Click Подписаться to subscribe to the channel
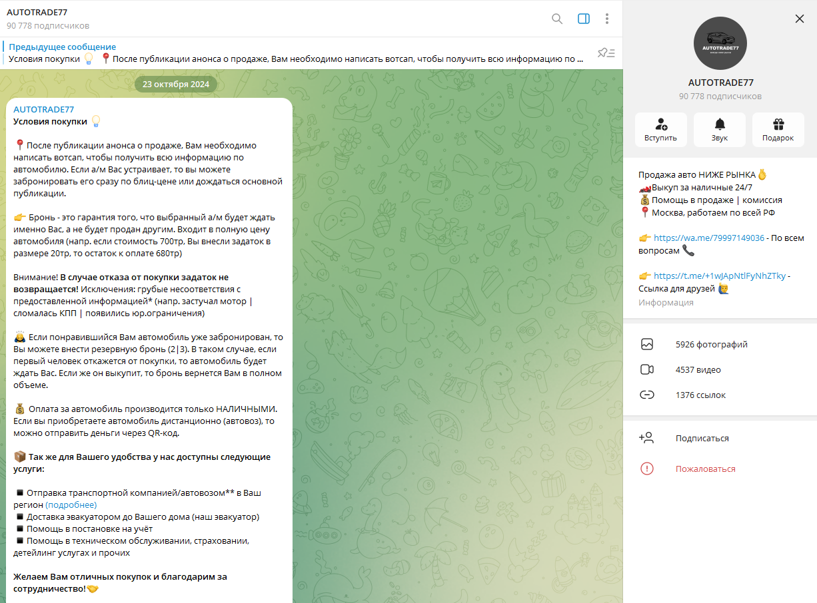This screenshot has width=817, height=603. pyautogui.click(x=720, y=439)
